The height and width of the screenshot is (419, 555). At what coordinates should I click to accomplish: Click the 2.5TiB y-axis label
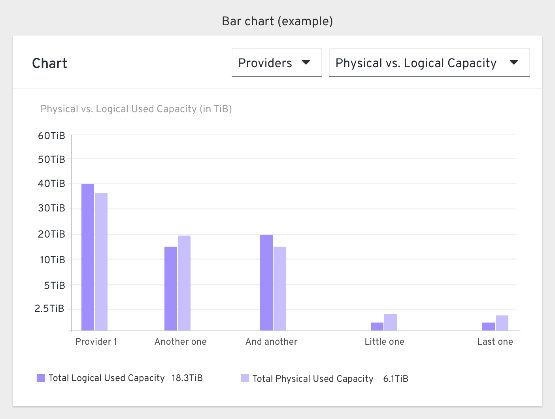point(49,309)
